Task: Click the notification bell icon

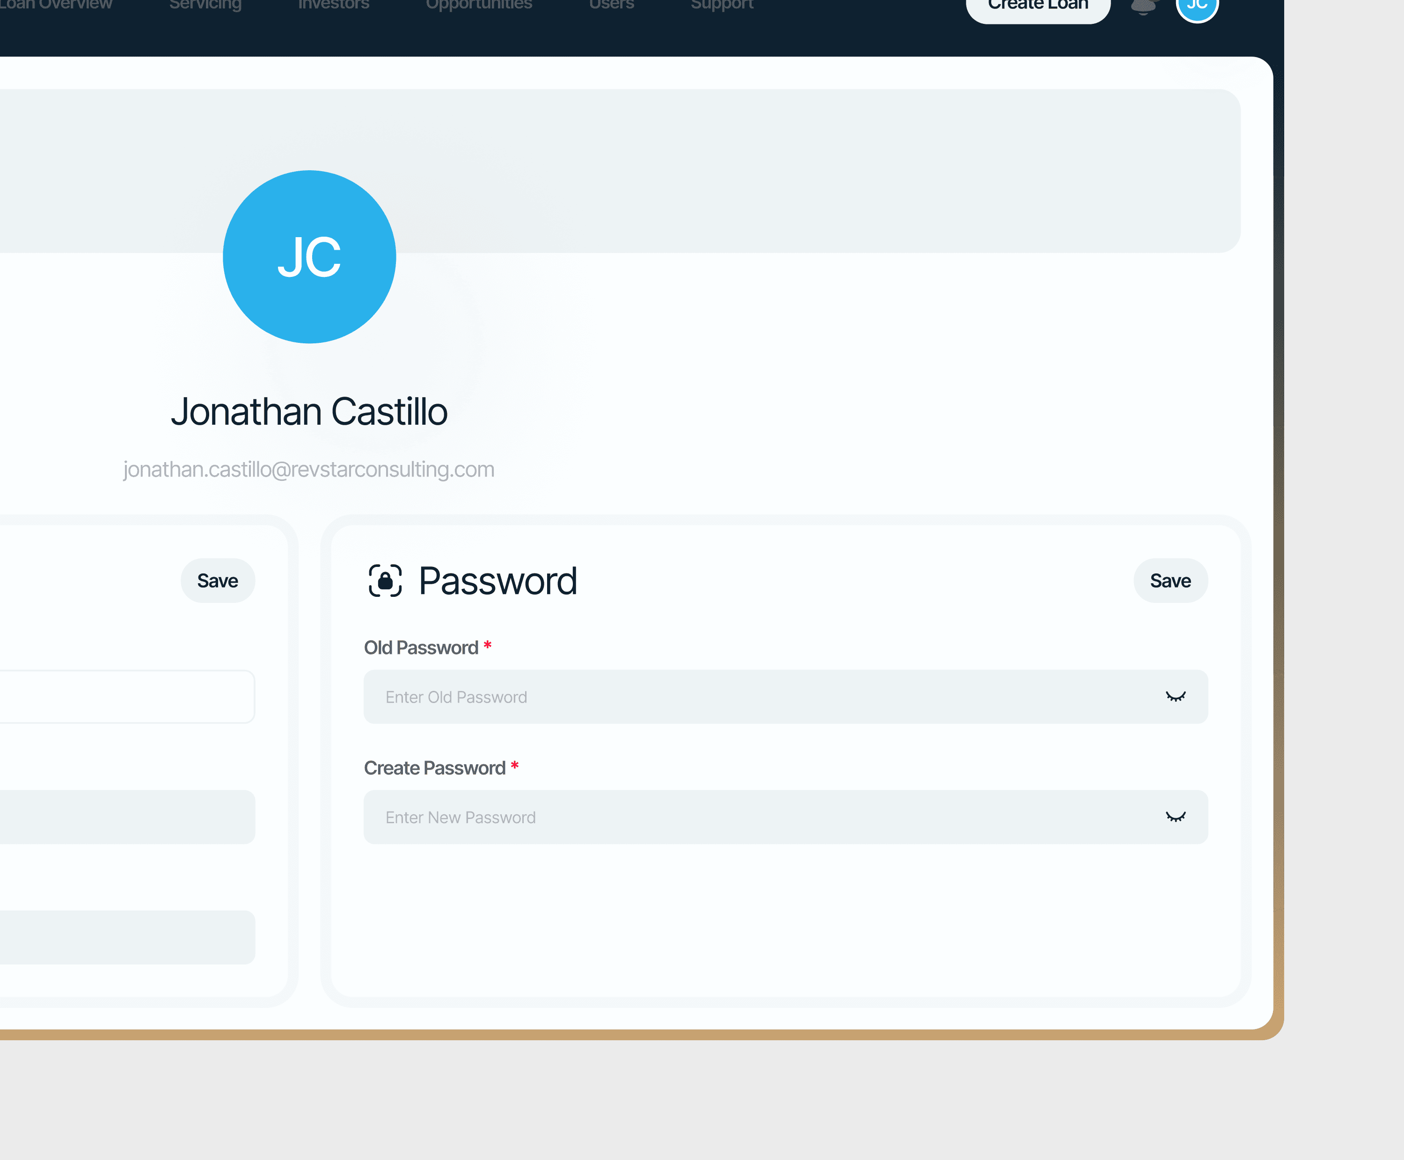Action: click(1143, 6)
